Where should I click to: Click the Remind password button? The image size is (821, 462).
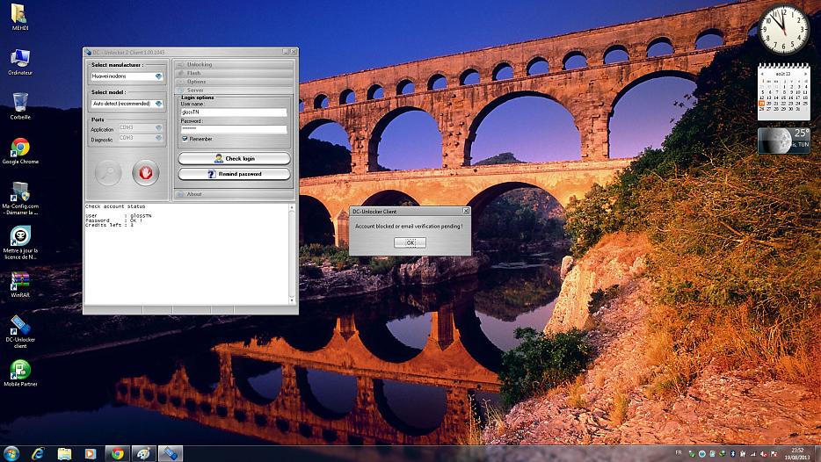coord(234,174)
